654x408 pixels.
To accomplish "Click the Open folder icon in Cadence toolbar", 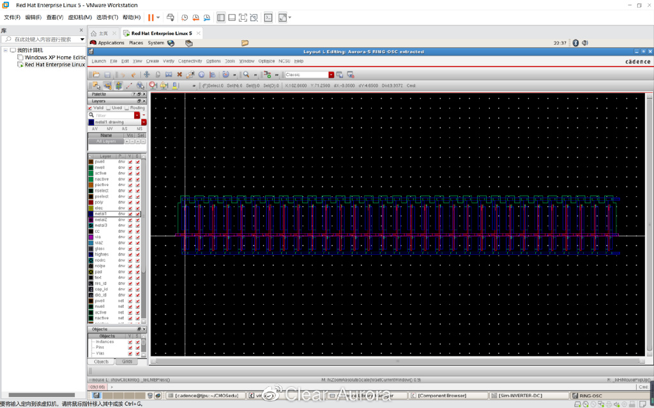I will click(x=96, y=75).
